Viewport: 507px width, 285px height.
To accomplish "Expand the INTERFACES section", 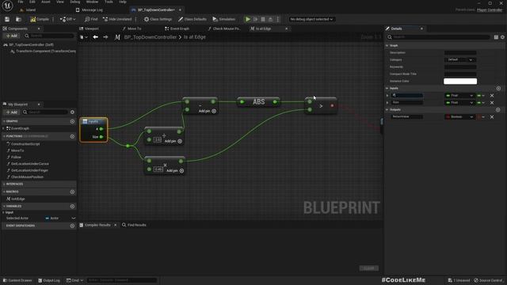I will (x=4, y=184).
